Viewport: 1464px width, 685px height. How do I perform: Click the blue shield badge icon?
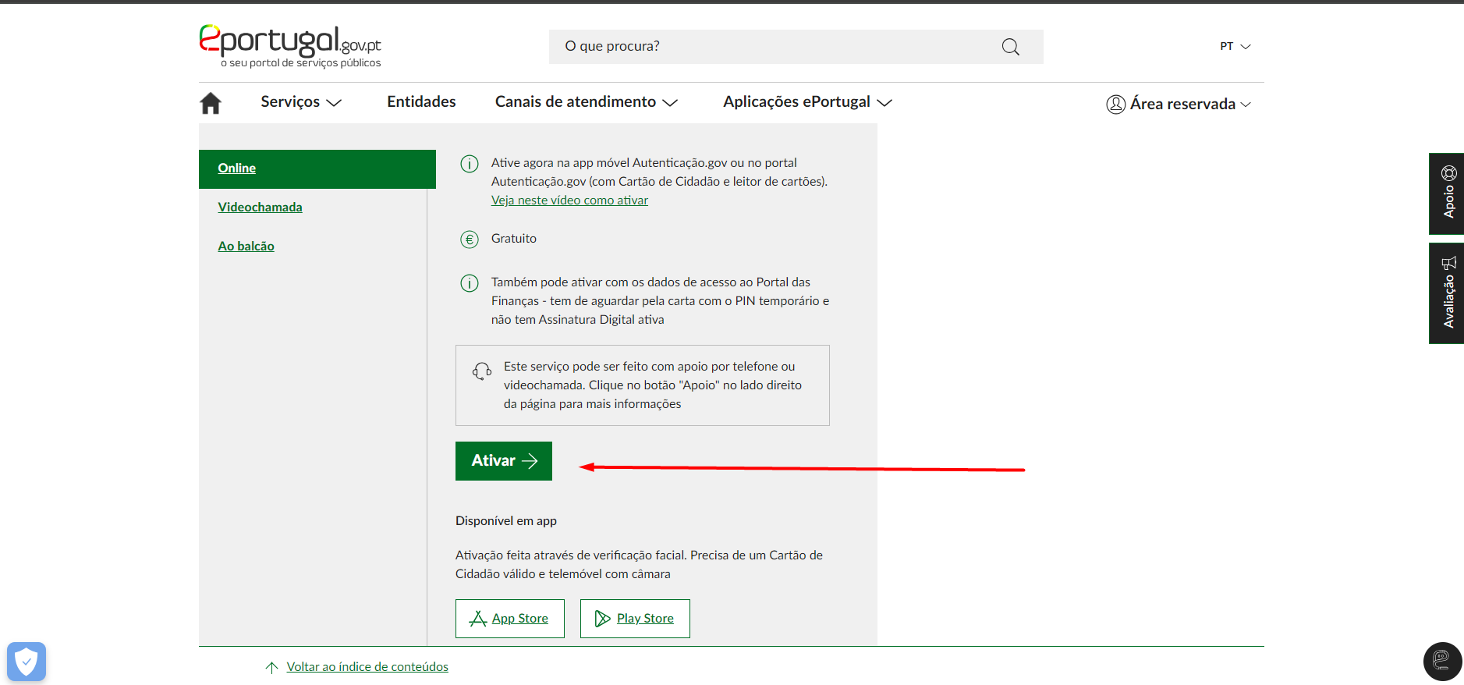point(27,662)
